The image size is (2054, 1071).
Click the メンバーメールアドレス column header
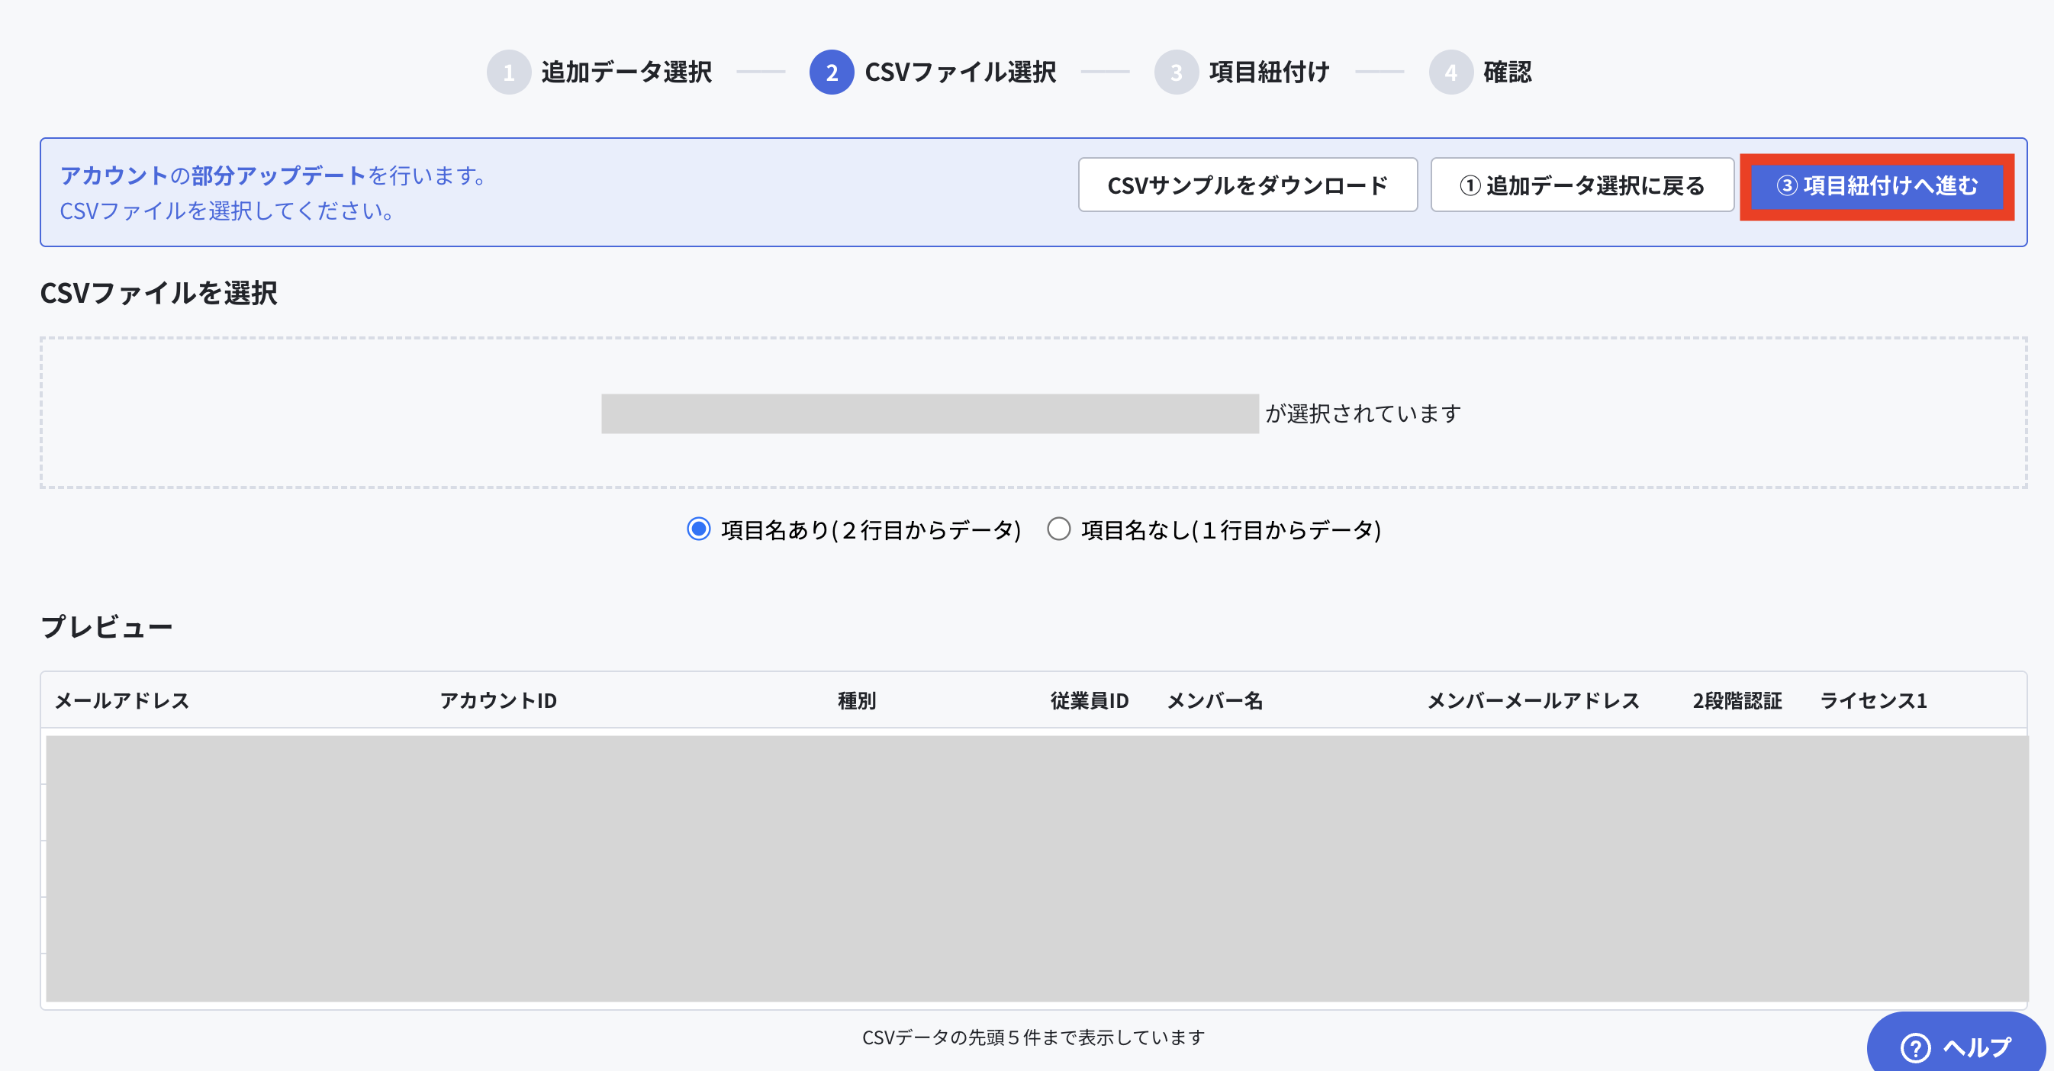[x=1534, y=700]
